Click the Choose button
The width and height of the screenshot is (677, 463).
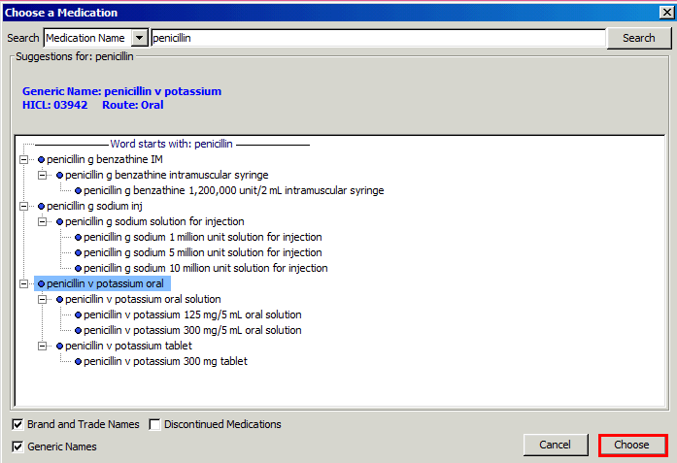tap(631, 445)
